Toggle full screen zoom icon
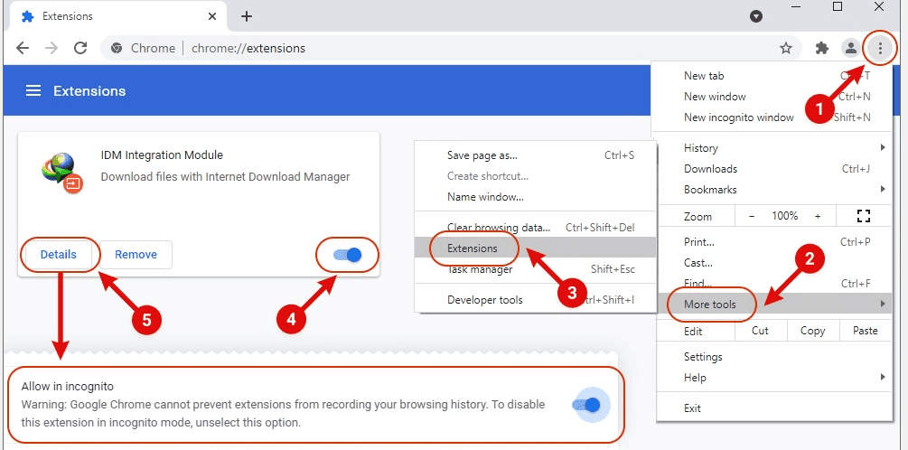 864,216
